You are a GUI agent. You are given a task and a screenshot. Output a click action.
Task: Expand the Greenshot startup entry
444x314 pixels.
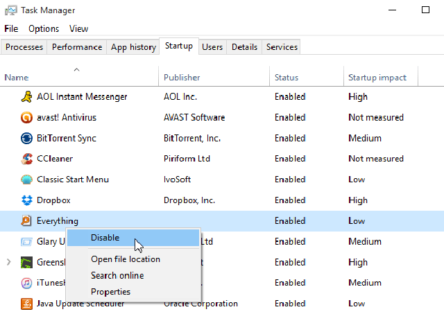[8, 263]
